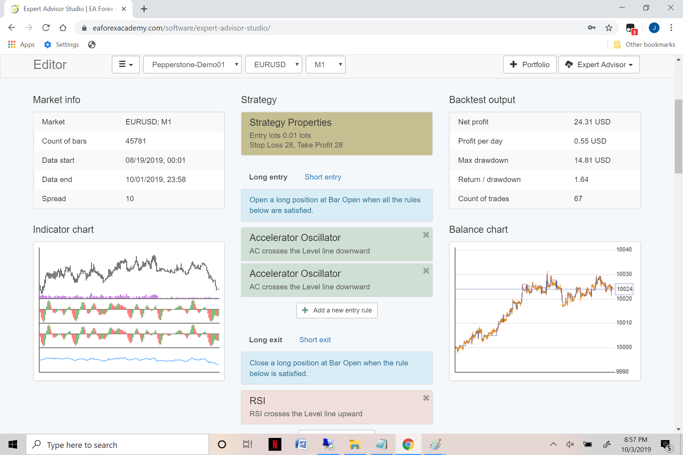The image size is (683, 455).
Task: Switch to Long entry tab
Action: [x=268, y=177]
